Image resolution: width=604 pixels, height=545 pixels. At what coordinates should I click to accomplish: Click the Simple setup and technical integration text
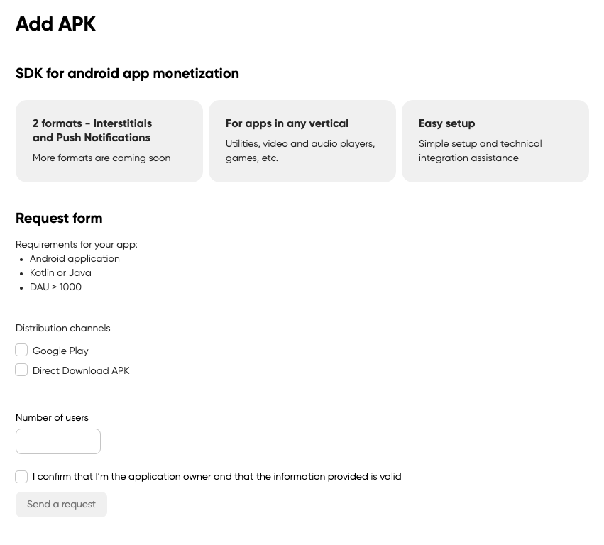click(480, 150)
